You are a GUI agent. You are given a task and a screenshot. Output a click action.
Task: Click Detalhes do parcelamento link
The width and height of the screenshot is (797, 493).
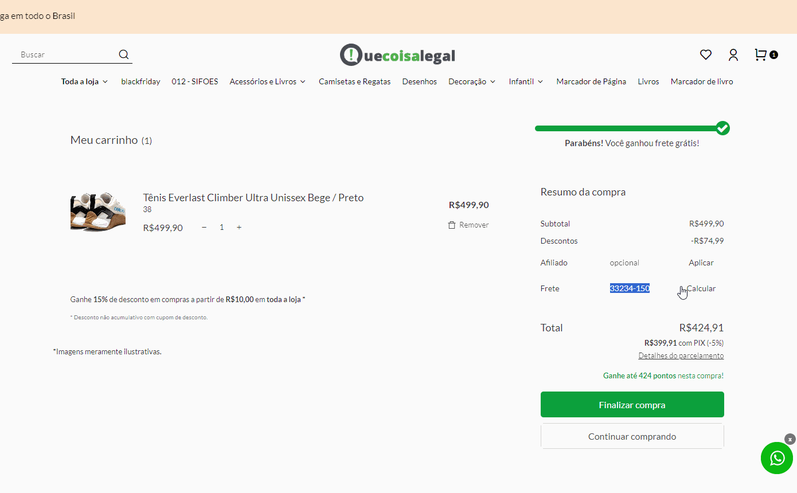[x=681, y=356]
